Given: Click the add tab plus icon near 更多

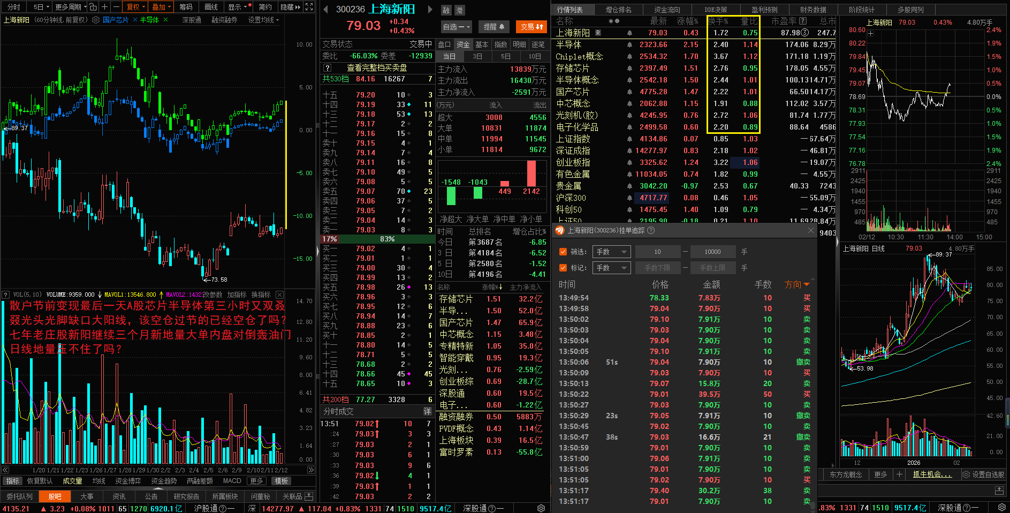Looking at the screenshot, I should coord(899,474).
